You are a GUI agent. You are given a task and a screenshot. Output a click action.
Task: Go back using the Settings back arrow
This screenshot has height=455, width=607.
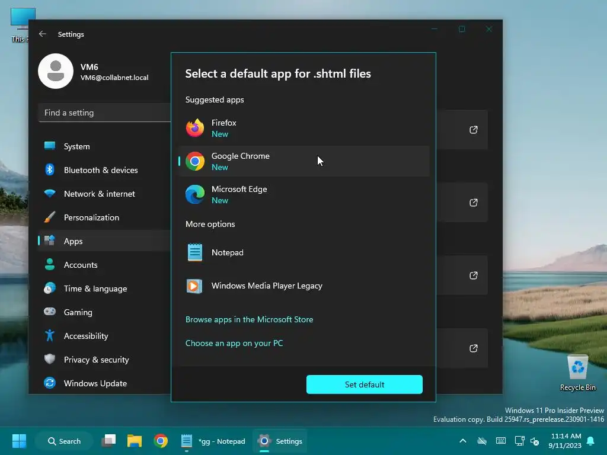tap(43, 34)
